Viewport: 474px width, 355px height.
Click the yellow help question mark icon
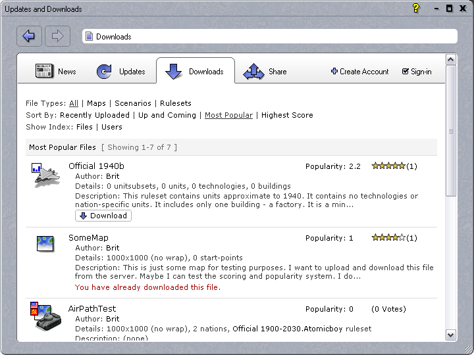pyautogui.click(x=416, y=8)
